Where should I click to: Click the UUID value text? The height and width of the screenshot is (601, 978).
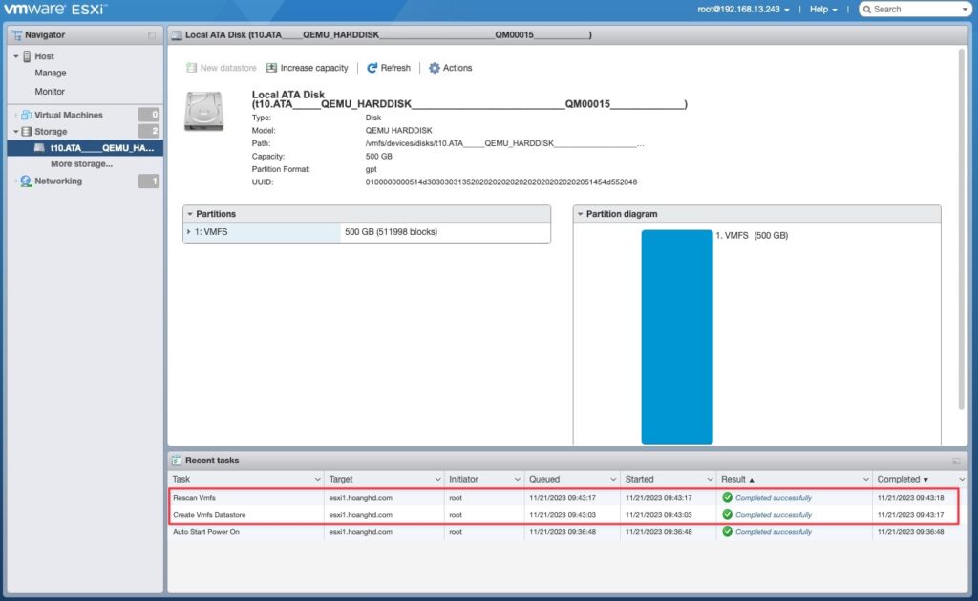tap(500, 182)
